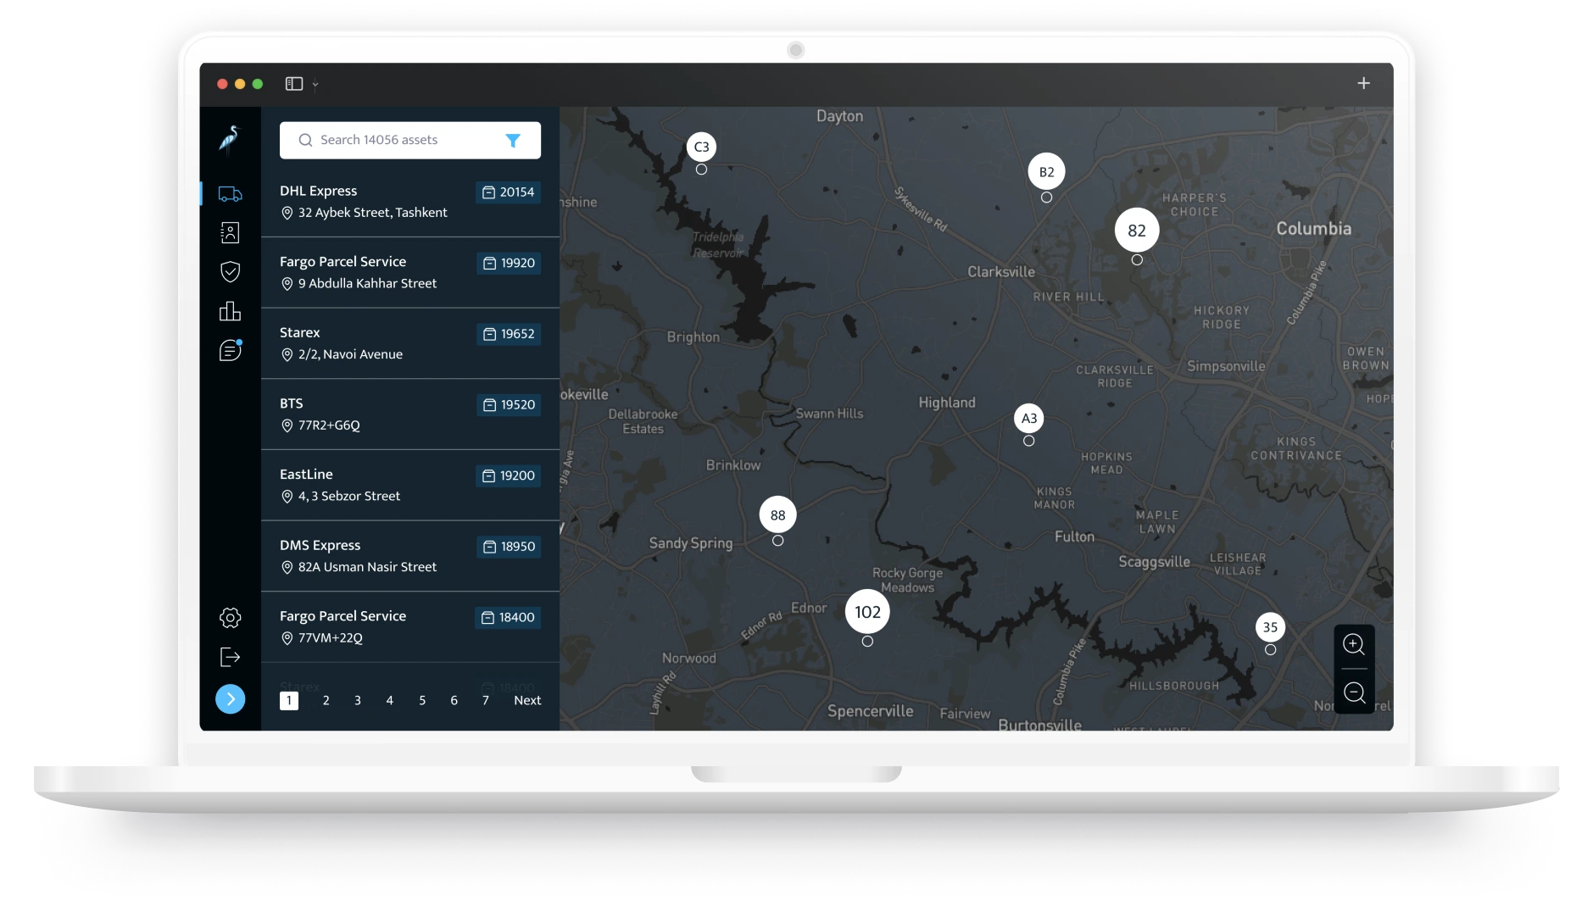Zoom out on the map

[x=1354, y=692]
